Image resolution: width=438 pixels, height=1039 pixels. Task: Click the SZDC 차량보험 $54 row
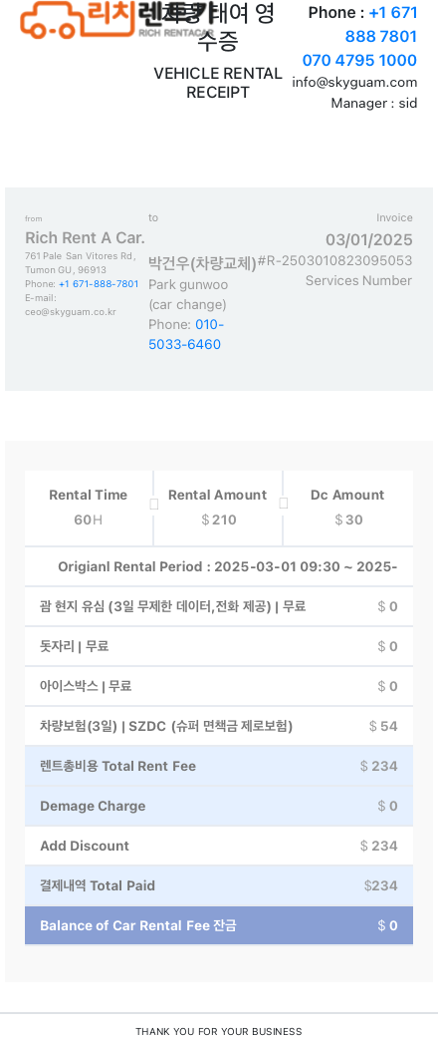click(219, 726)
